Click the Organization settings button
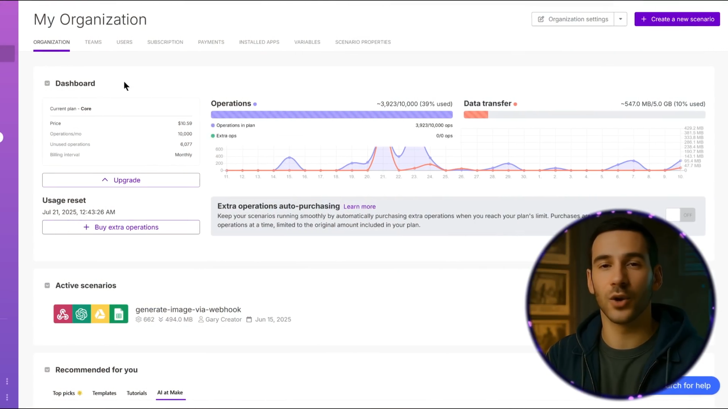This screenshot has height=409, width=728. (573, 19)
